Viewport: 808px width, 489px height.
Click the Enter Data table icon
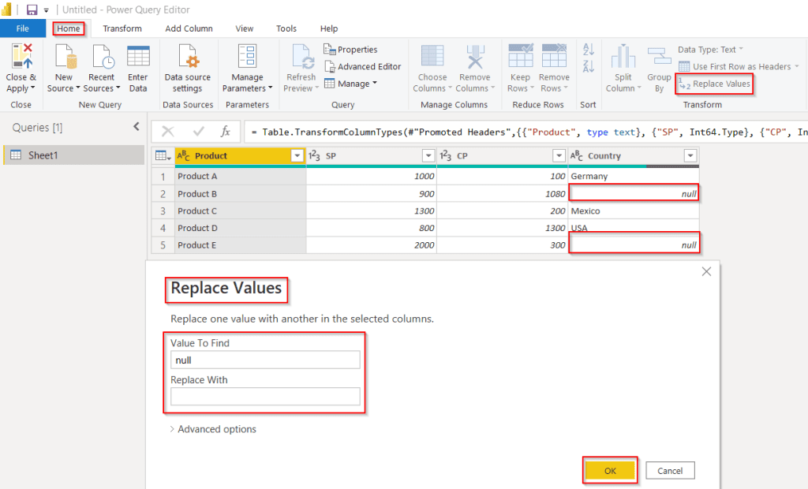138,56
